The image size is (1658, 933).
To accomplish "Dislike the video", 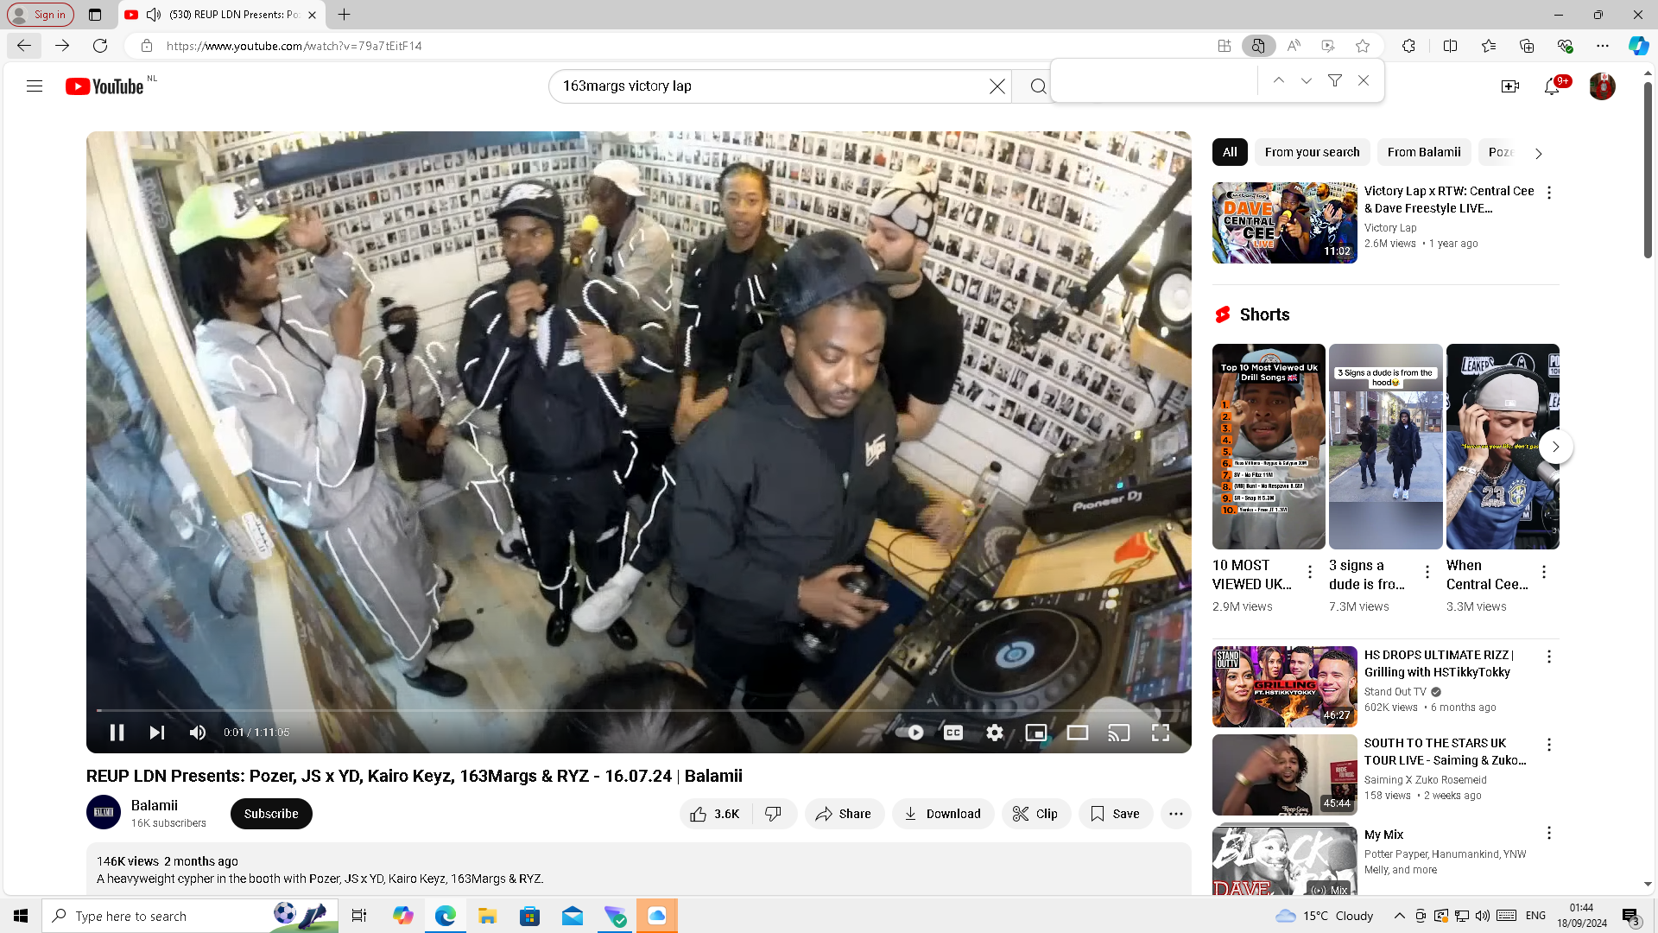I will pos(774,814).
